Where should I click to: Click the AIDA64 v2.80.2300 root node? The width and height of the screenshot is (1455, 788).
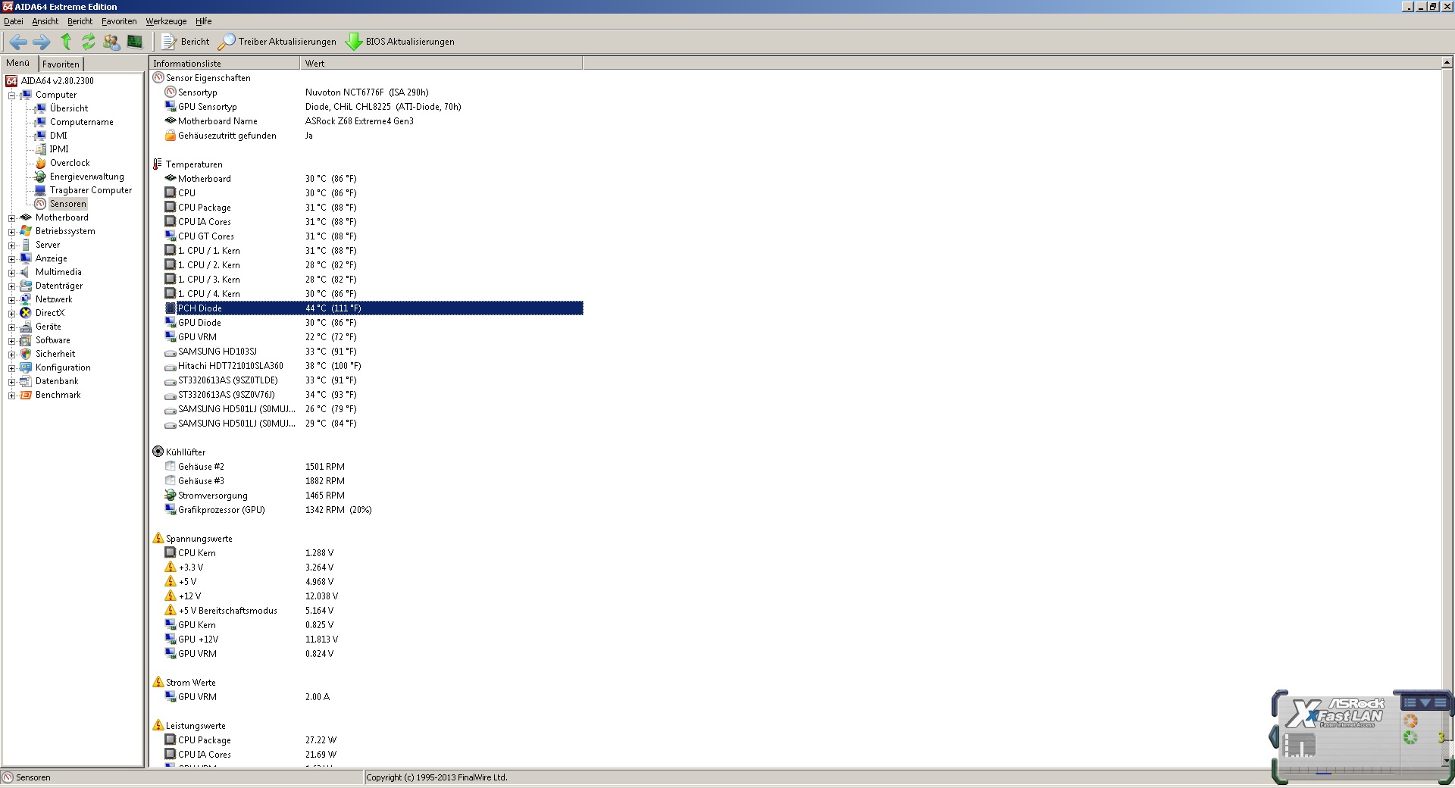[58, 81]
